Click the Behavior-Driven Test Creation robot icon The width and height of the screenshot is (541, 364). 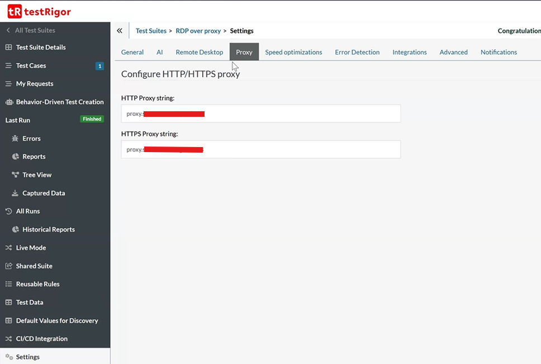click(9, 102)
